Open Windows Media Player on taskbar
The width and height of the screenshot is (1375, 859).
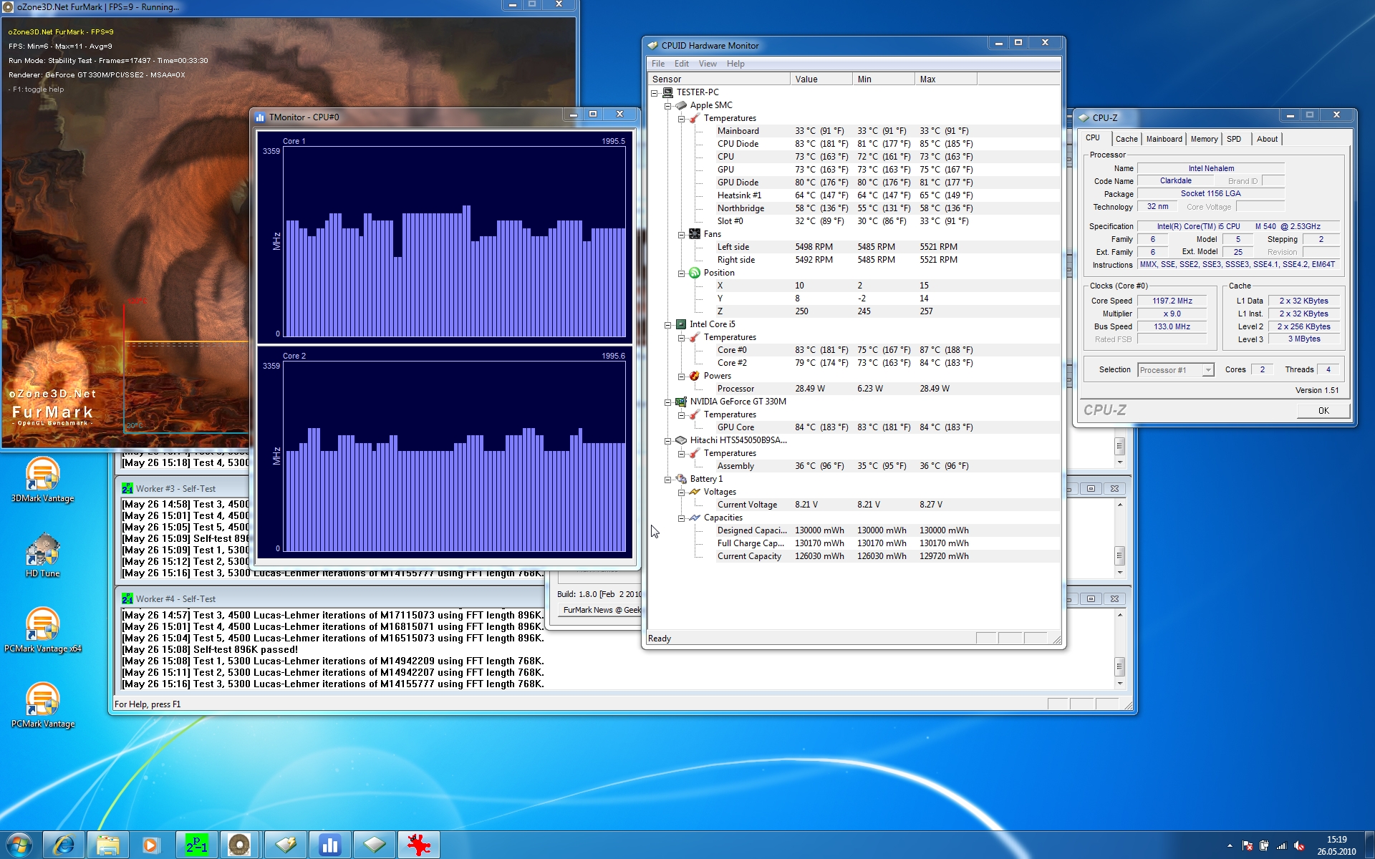pos(152,845)
